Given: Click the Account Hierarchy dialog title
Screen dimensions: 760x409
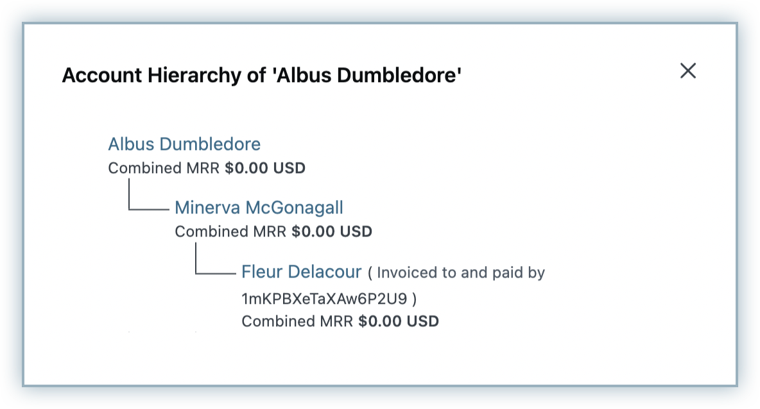Looking at the screenshot, I should pos(262,76).
